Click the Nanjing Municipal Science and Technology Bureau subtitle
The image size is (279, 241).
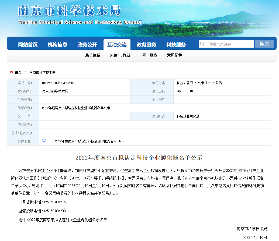[x=80, y=22]
